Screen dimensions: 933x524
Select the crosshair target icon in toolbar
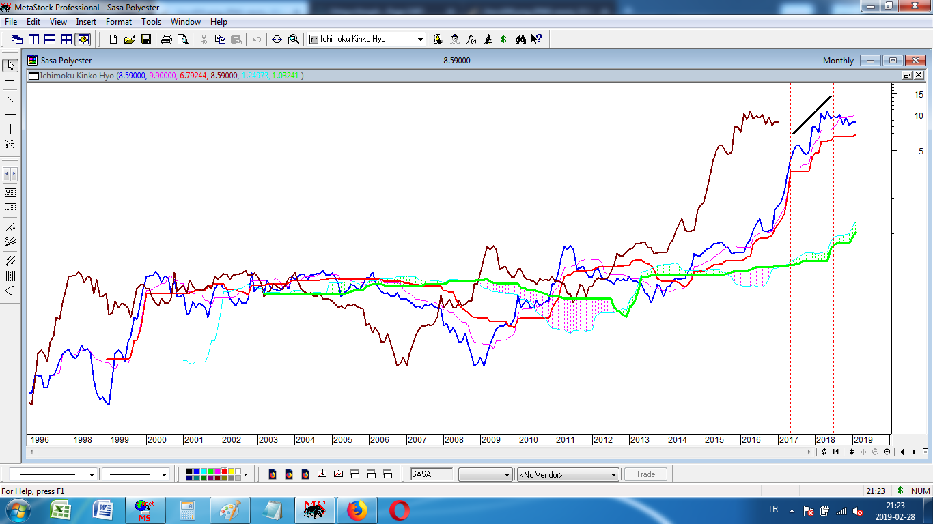(277, 40)
